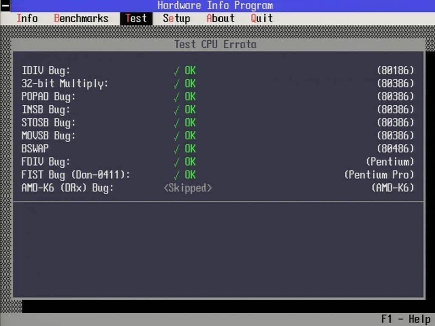Click the <Skipped> status text
435x326 pixels.
[188, 188]
